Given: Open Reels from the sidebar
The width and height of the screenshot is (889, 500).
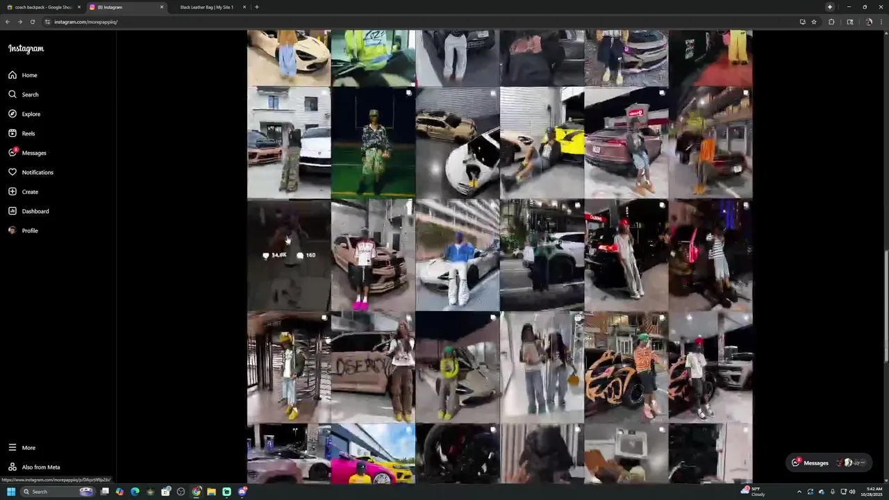Looking at the screenshot, I should point(22,133).
